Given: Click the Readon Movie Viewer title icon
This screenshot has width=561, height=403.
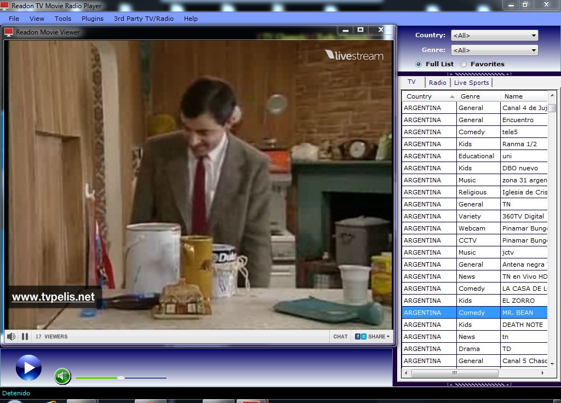Looking at the screenshot, I should (x=9, y=32).
